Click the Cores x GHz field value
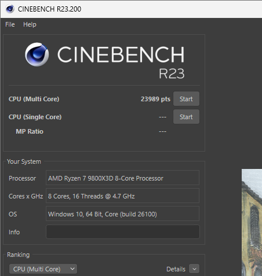 point(122,196)
